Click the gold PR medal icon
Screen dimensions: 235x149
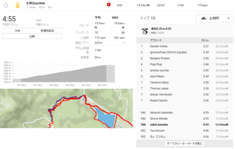coord(18,5)
